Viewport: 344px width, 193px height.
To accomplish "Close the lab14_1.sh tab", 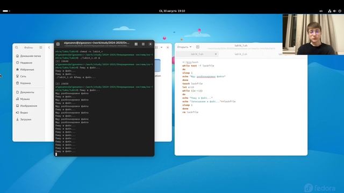I will point(216,54).
